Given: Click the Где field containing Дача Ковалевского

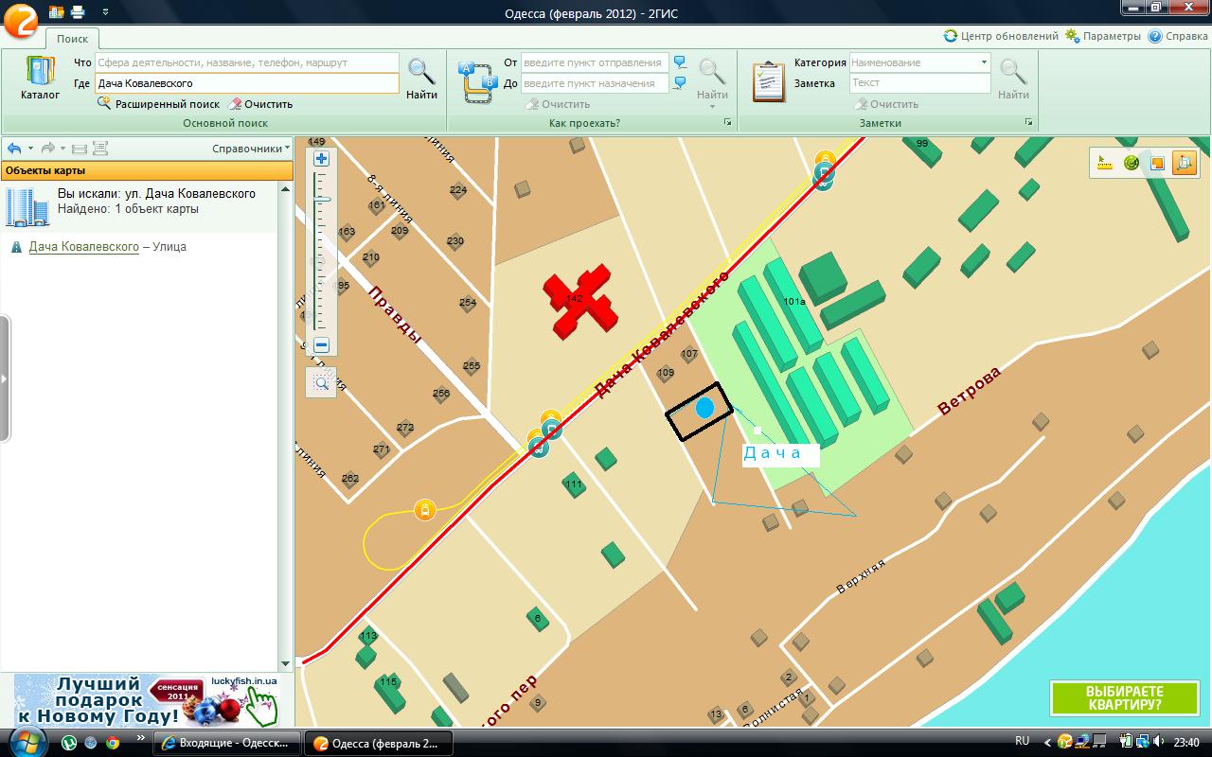Looking at the screenshot, I should click(x=247, y=83).
